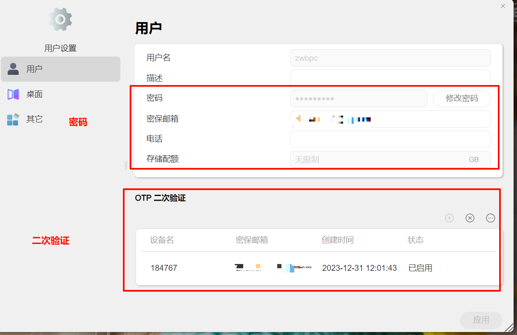This screenshot has height=335, width=517.
Task: Click the 描述 input field
Action: coord(390,77)
